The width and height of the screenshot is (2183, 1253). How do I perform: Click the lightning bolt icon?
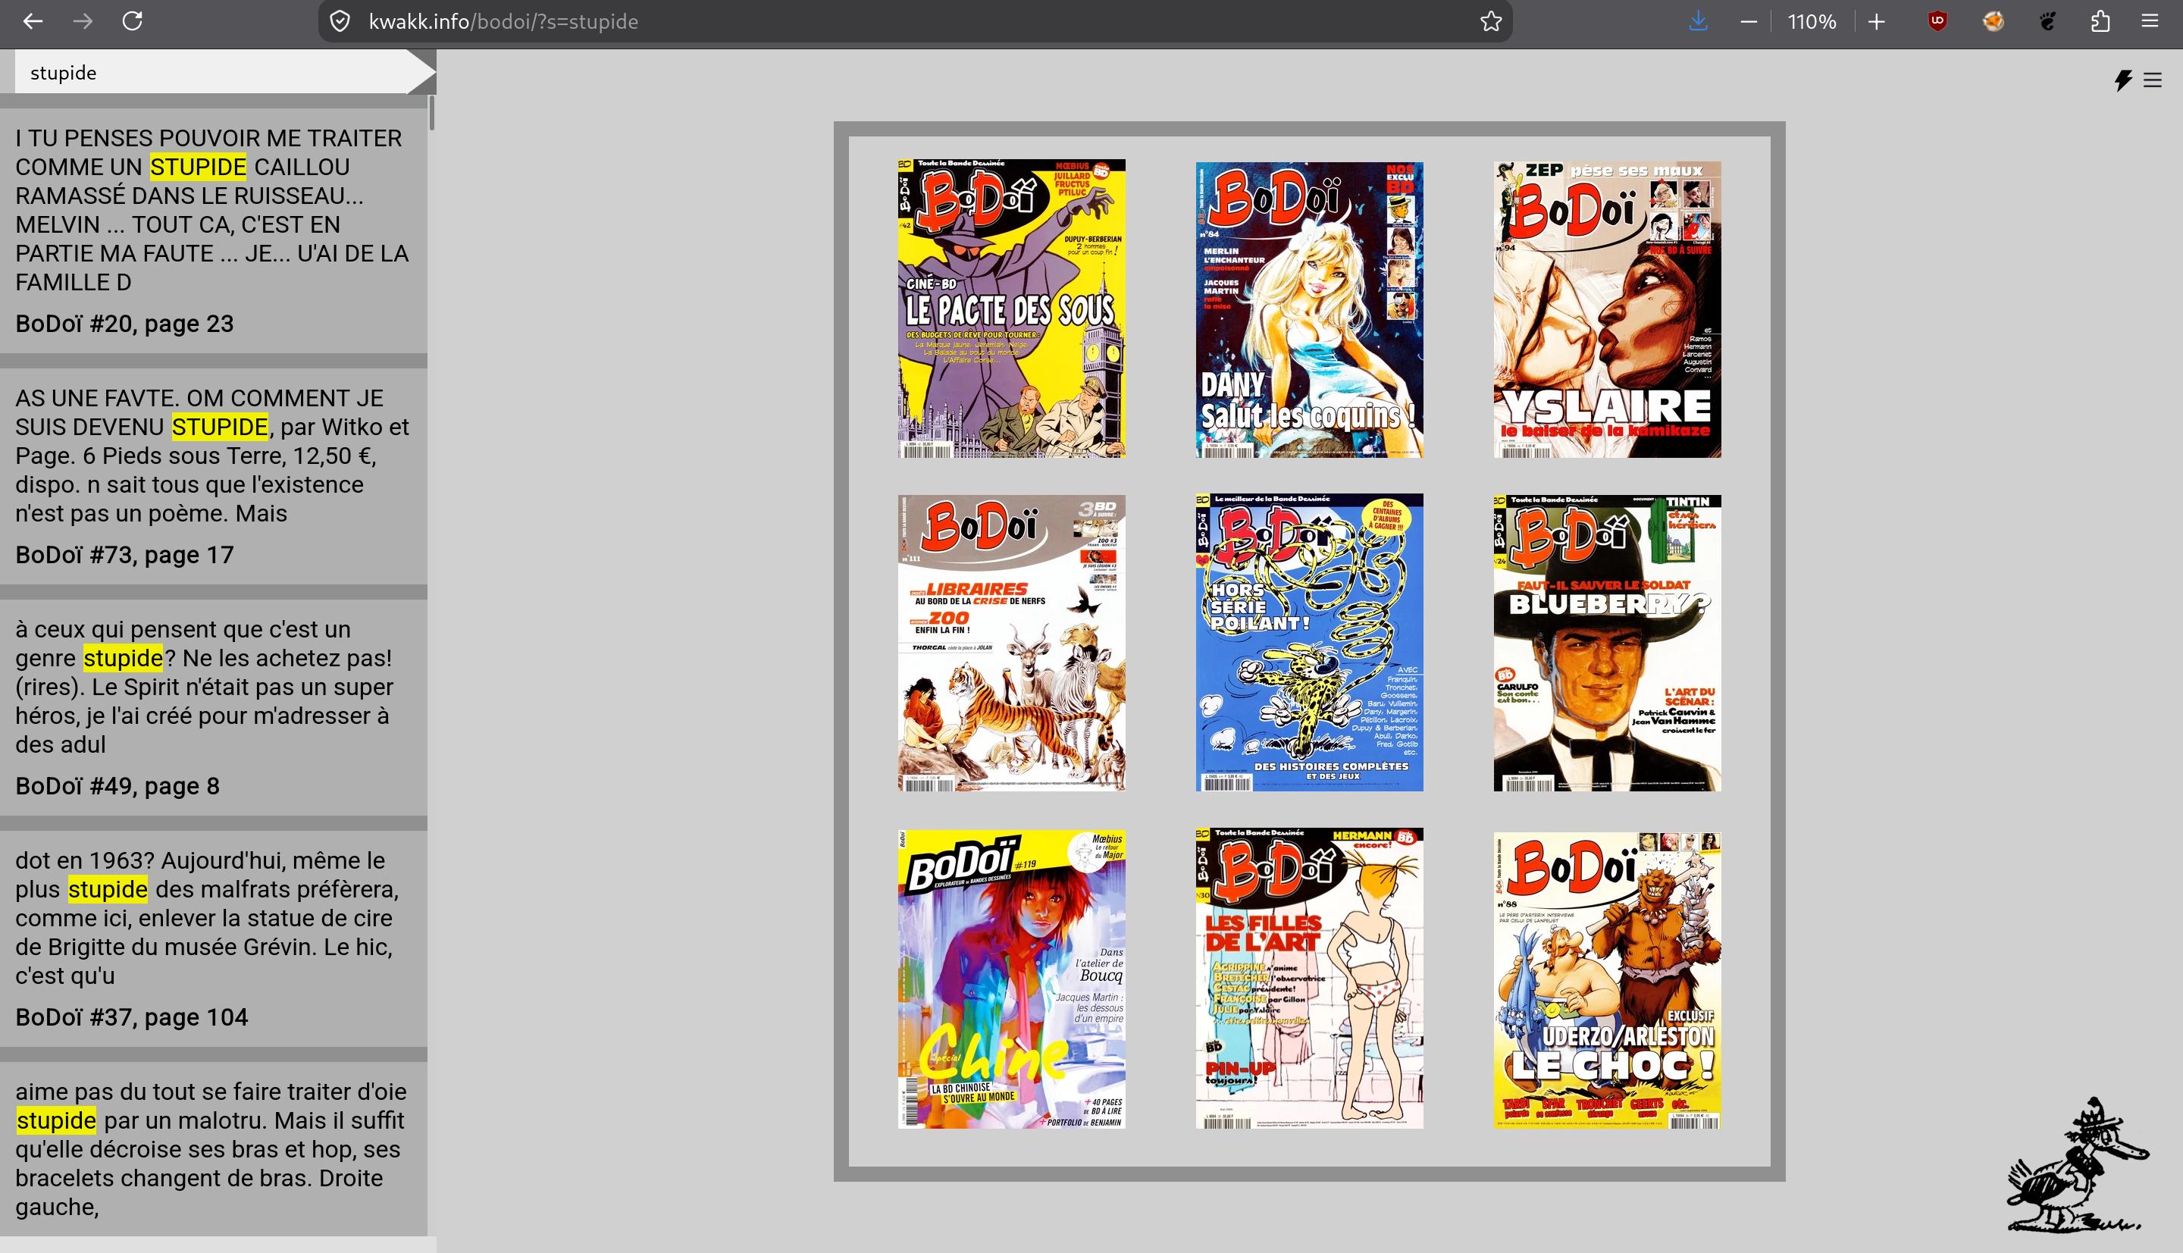2124,80
